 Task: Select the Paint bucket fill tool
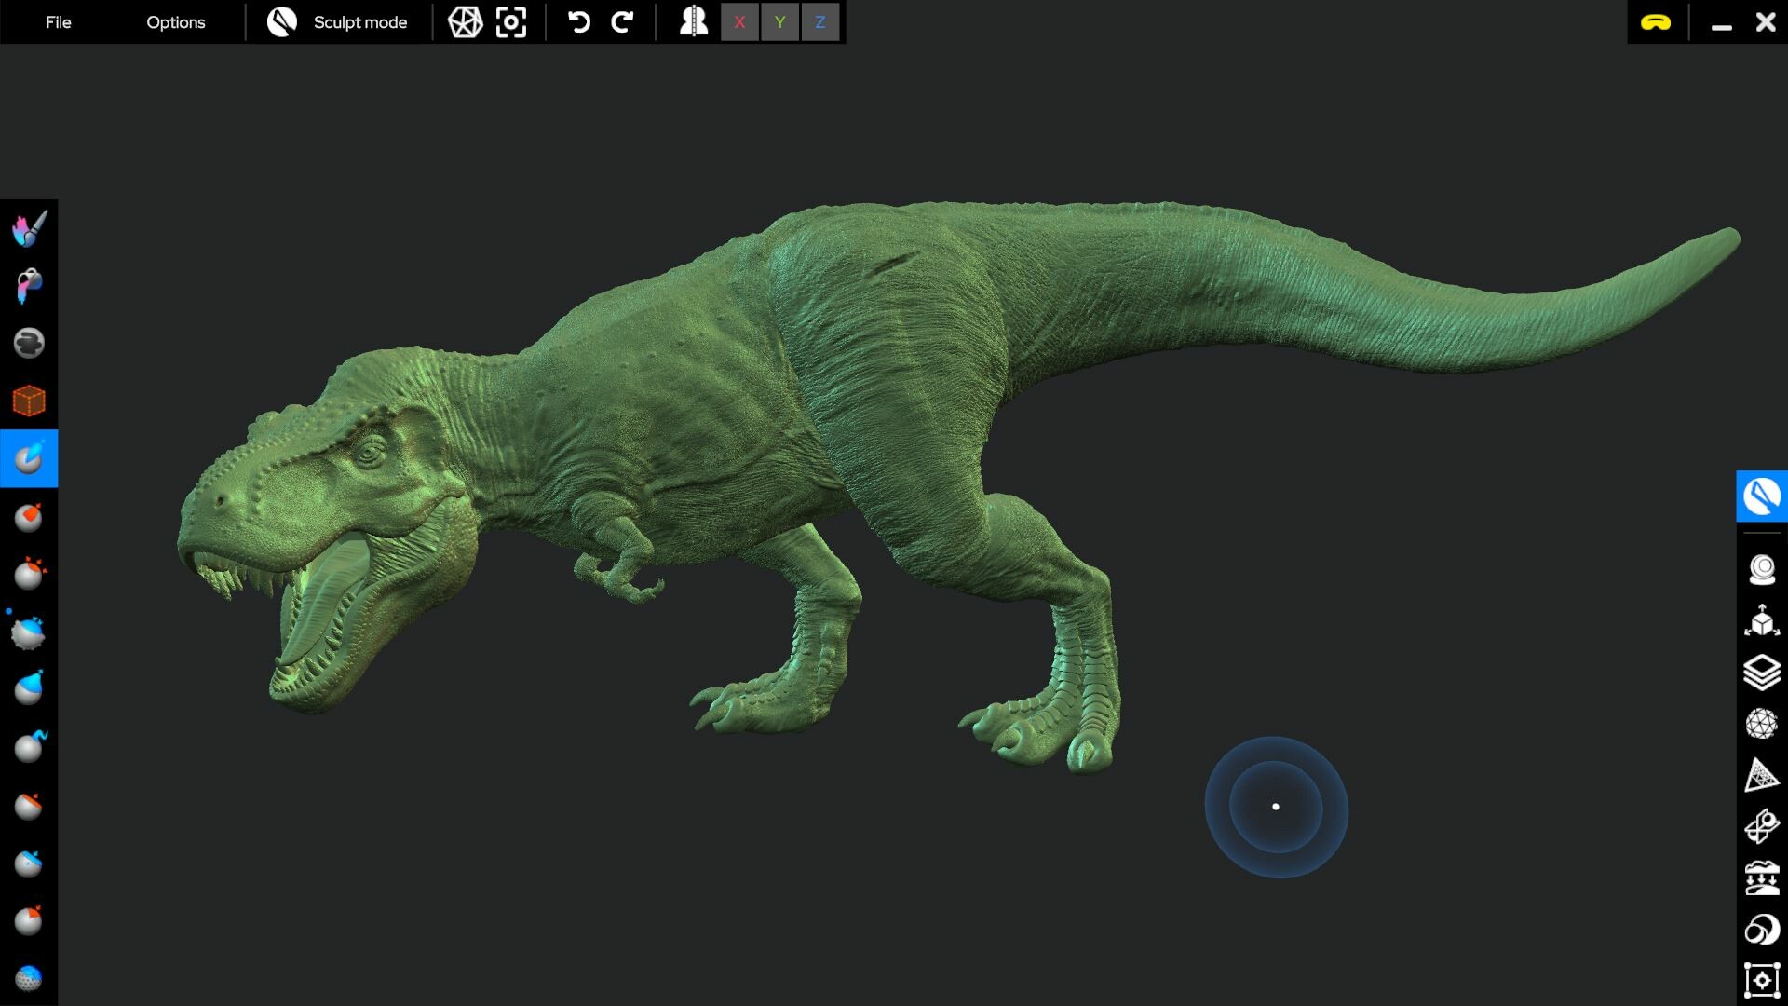pos(28,285)
